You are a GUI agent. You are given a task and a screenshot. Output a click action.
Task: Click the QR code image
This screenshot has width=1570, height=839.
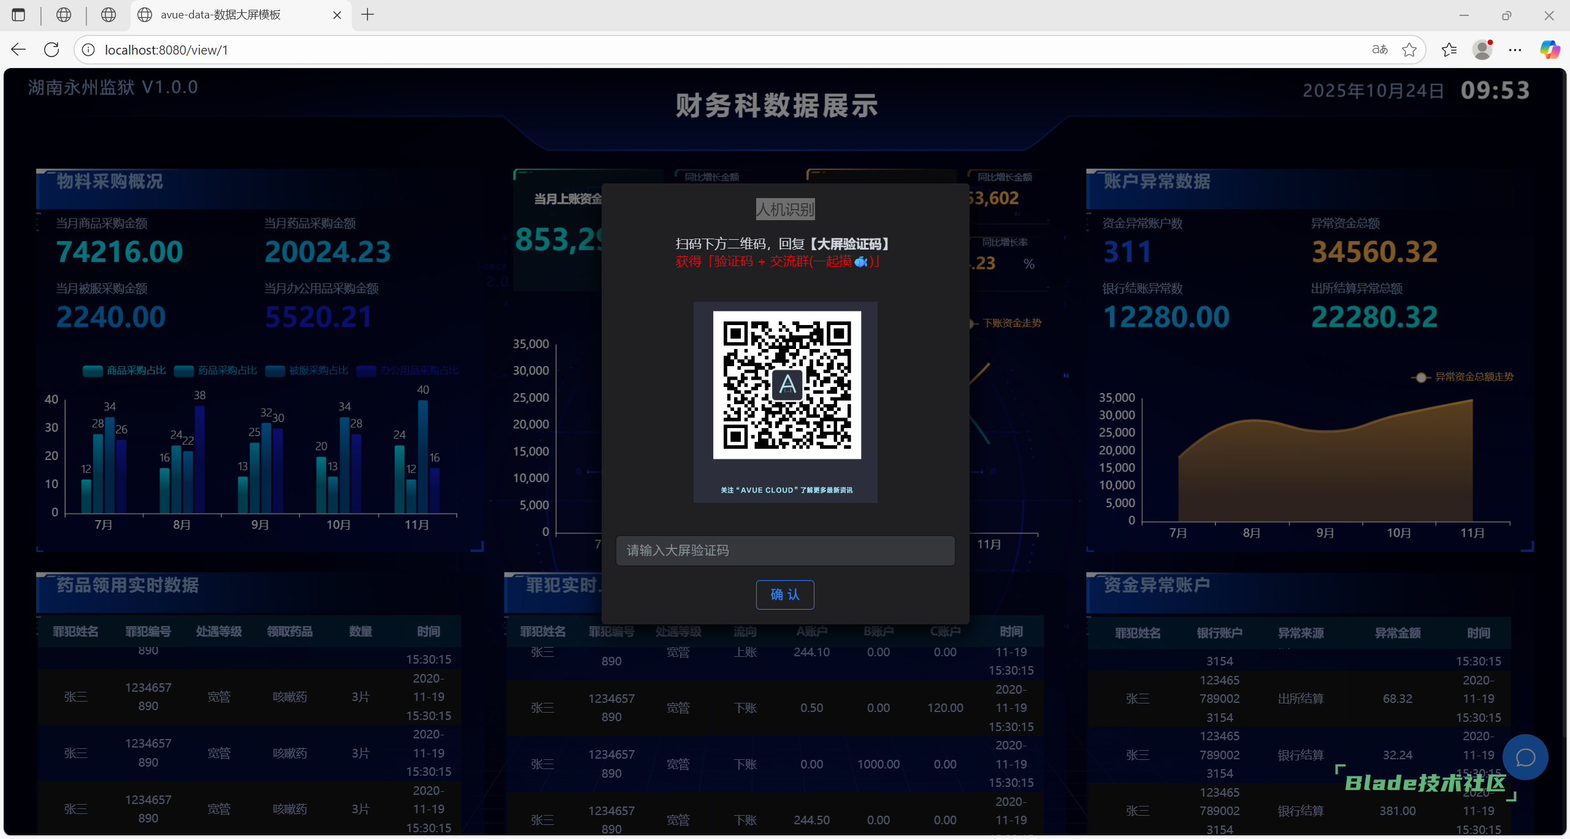pyautogui.click(x=787, y=385)
